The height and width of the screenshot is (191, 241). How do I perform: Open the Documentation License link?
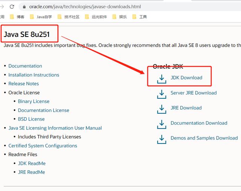pos(44,110)
